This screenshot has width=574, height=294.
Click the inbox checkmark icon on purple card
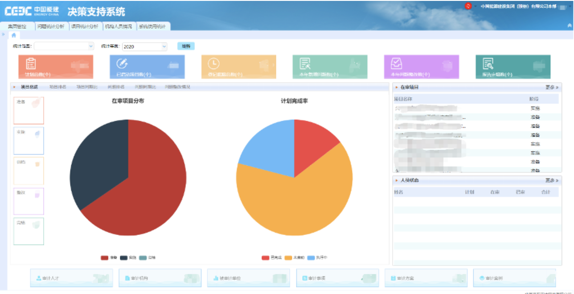click(396, 64)
